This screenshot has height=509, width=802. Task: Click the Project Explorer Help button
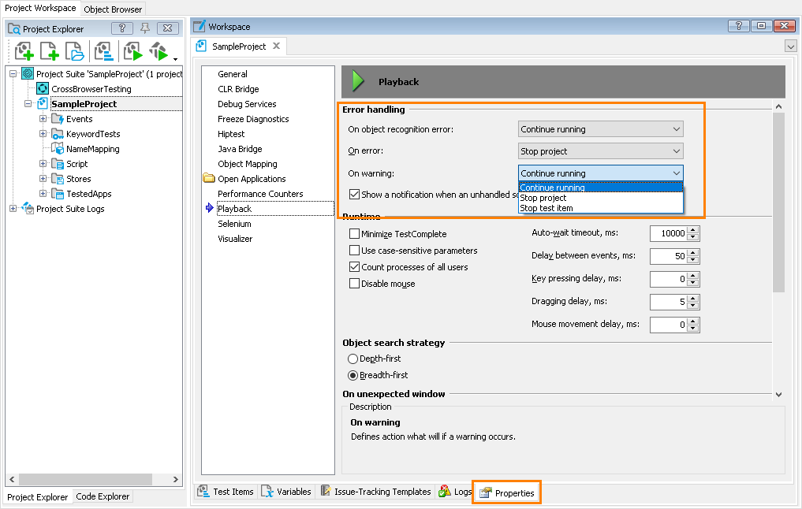click(122, 28)
